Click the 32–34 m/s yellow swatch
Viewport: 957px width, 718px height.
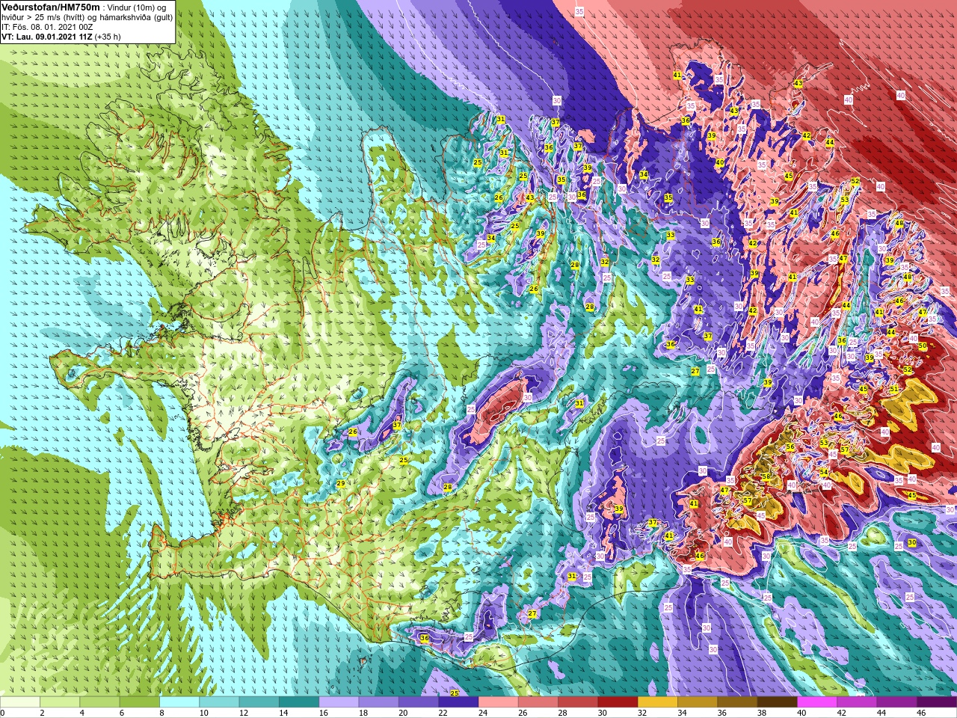[x=658, y=702]
